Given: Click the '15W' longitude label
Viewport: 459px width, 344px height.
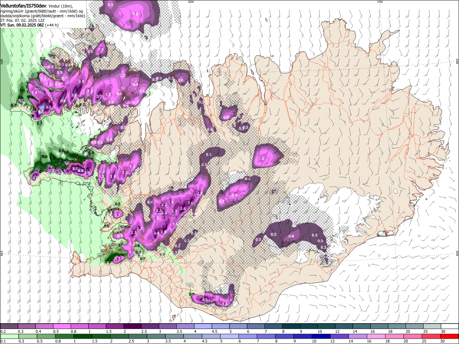Looking at the screenshot, I should point(380,2).
